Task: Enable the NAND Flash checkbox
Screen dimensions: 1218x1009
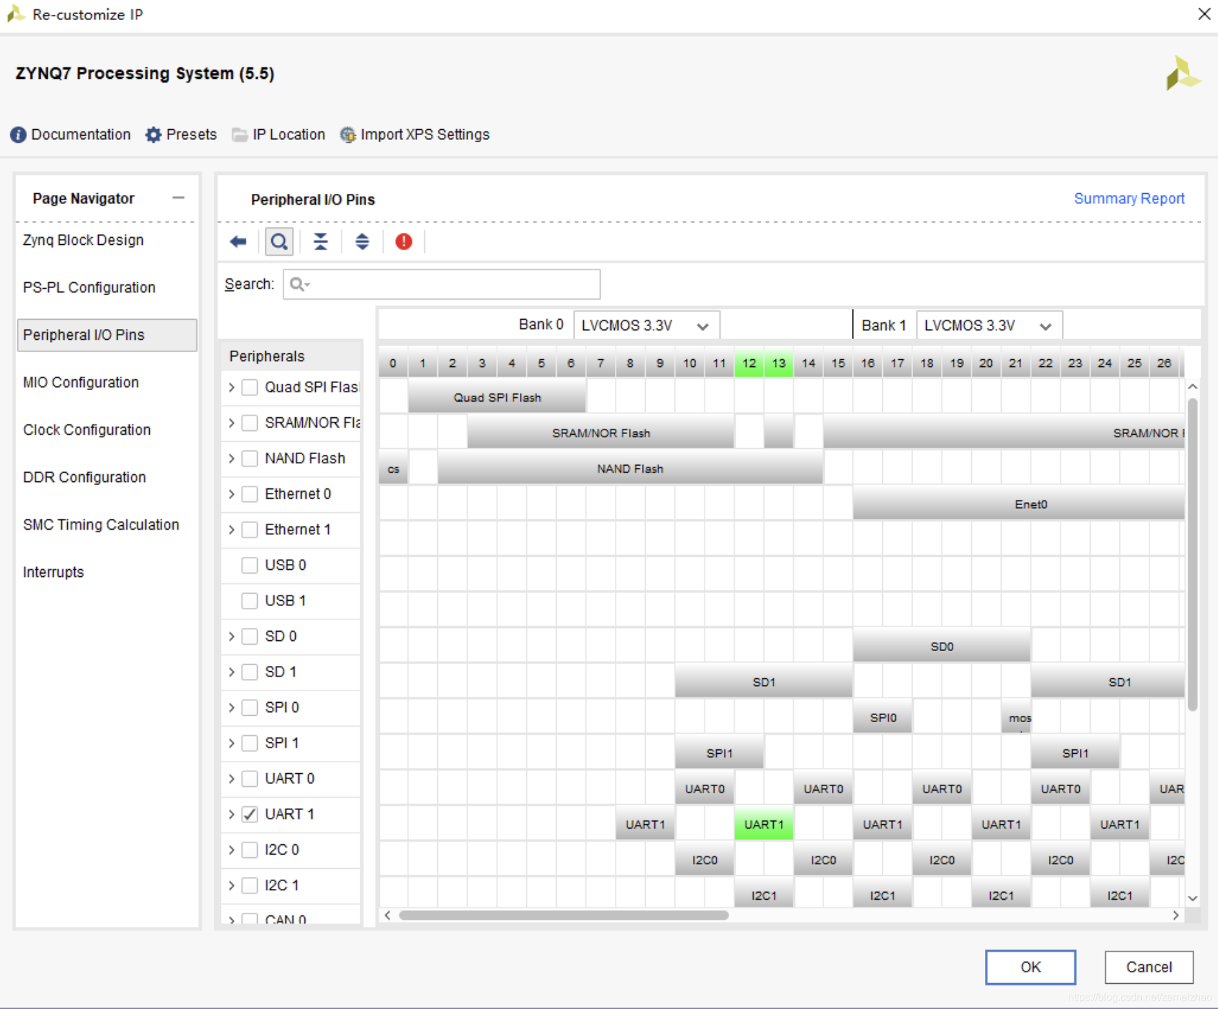Action: tap(249, 458)
